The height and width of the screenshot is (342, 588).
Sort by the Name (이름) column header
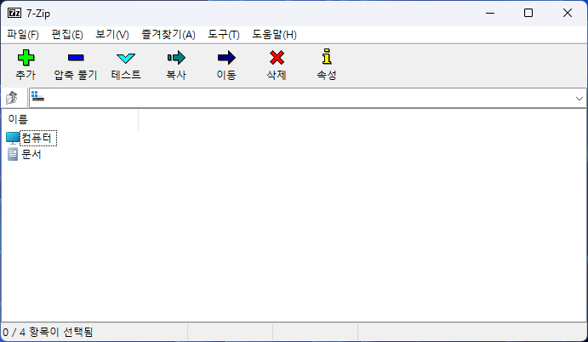(70, 120)
